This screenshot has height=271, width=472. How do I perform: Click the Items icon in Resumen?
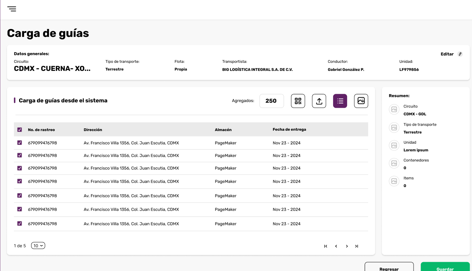[x=394, y=181]
